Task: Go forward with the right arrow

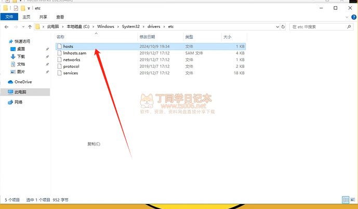Action: pos(16,27)
